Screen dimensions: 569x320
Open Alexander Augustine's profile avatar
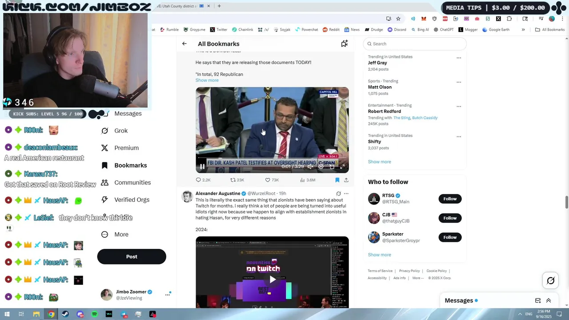coord(187,197)
